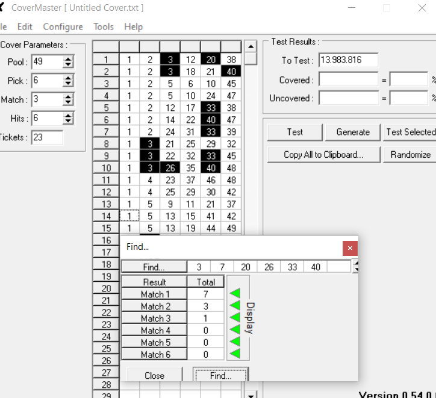Click the Generate button

[353, 132]
